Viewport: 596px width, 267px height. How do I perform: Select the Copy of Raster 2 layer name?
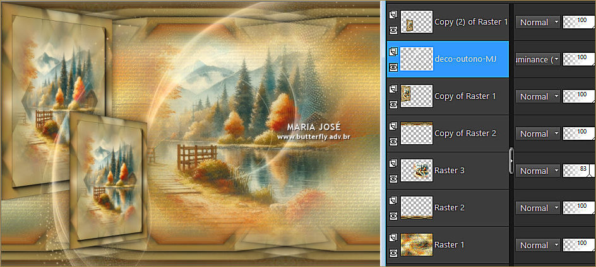[465, 133]
